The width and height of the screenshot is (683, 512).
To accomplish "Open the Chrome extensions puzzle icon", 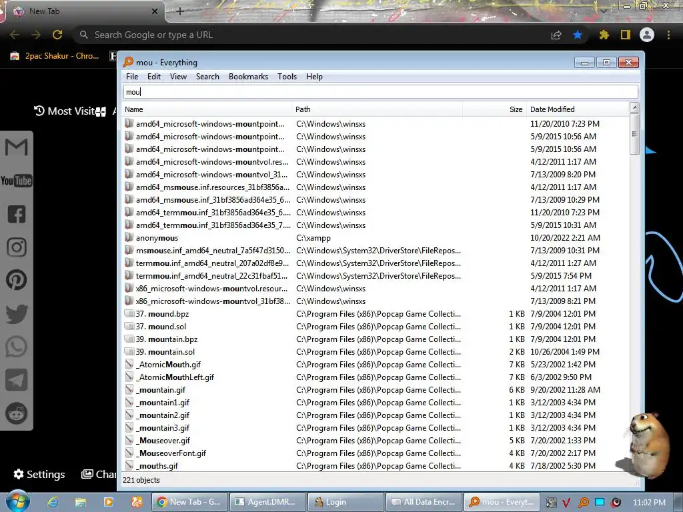I will (604, 35).
